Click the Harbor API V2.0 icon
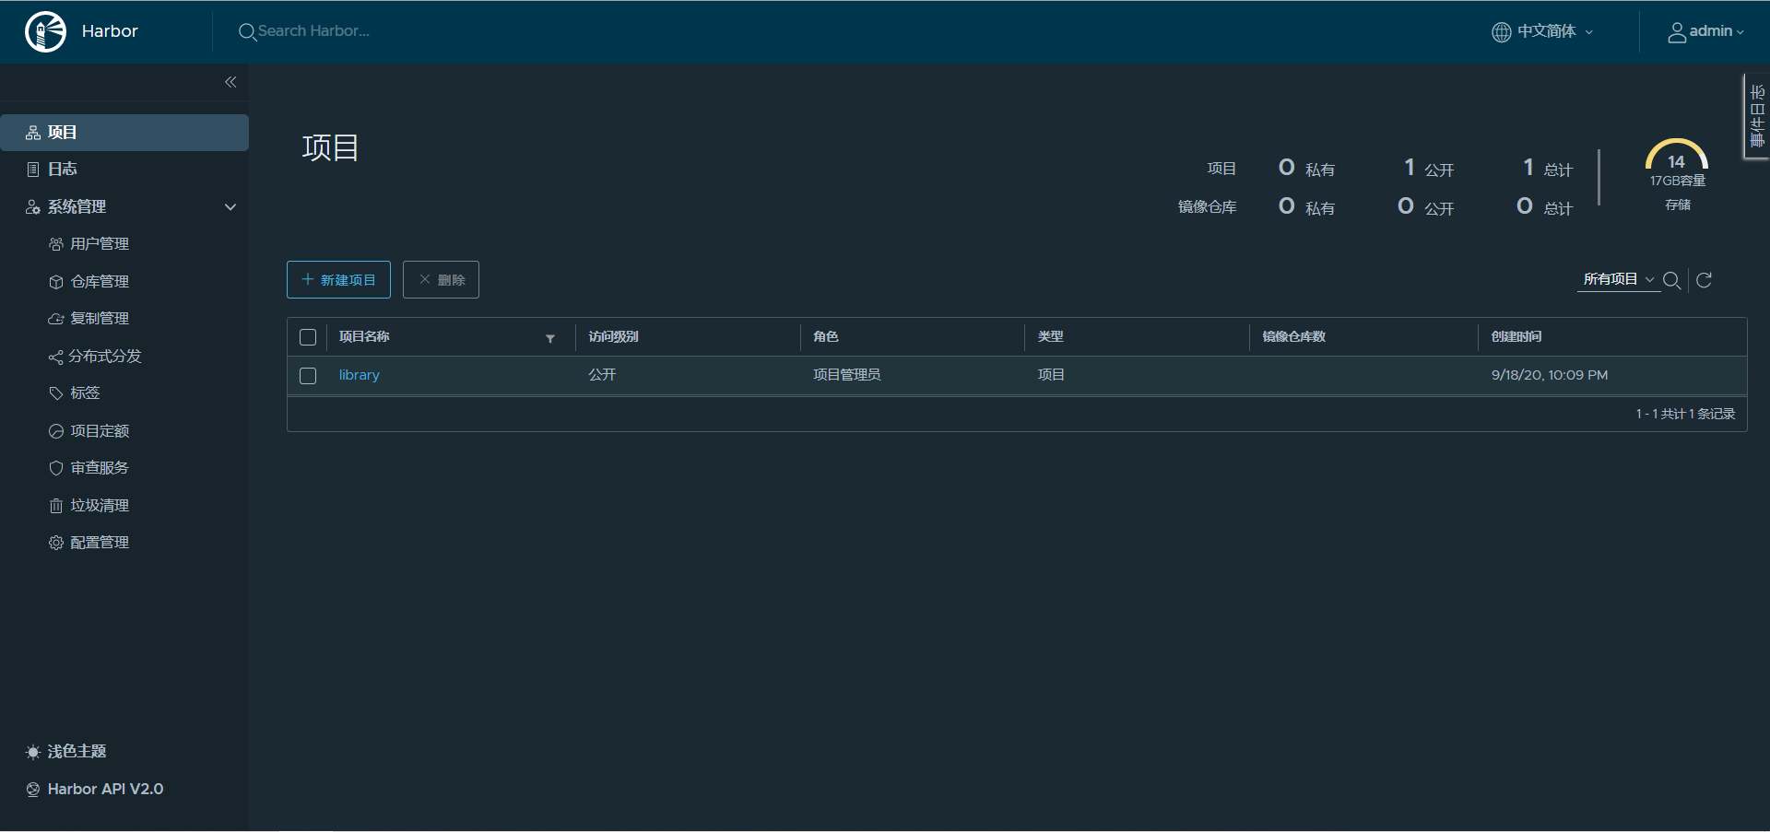This screenshot has width=1770, height=832. coord(33,790)
